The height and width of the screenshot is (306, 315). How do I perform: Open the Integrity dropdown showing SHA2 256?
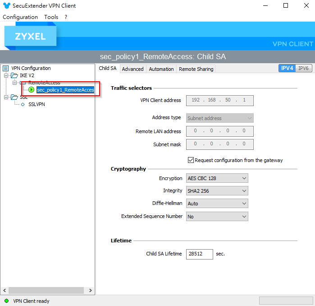pyautogui.click(x=217, y=191)
